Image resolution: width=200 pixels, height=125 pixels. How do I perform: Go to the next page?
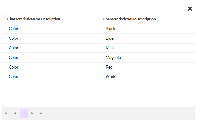pyautogui.click(x=32, y=113)
